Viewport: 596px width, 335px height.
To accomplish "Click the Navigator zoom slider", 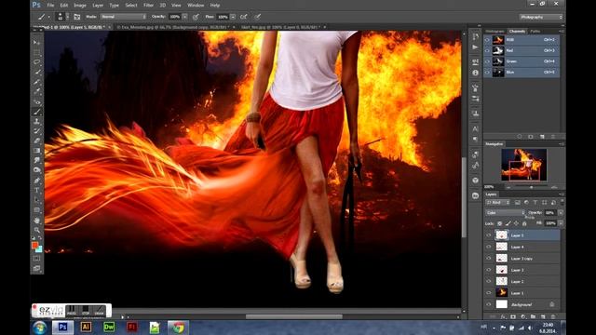I will point(532,187).
